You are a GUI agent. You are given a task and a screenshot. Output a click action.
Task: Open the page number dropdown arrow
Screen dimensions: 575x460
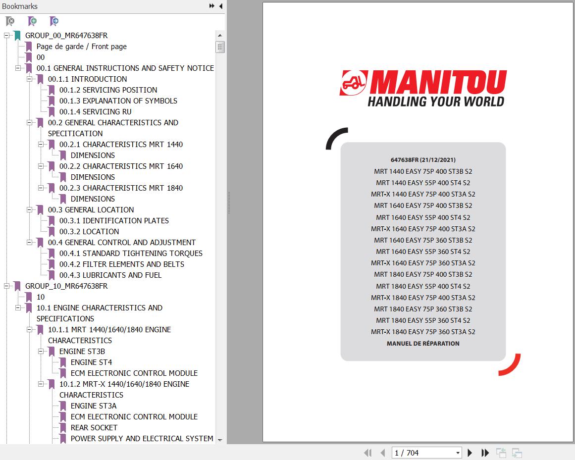458,453
